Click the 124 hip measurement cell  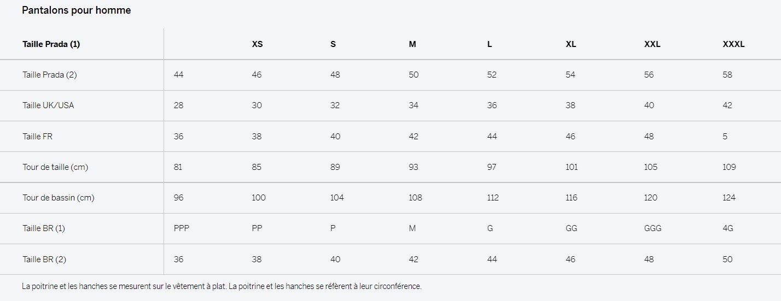point(729,198)
